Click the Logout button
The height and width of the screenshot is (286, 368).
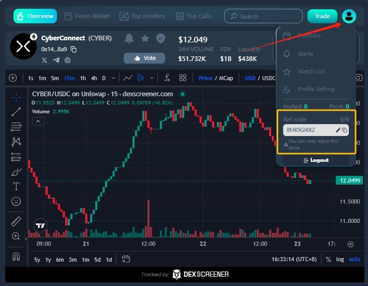point(316,160)
